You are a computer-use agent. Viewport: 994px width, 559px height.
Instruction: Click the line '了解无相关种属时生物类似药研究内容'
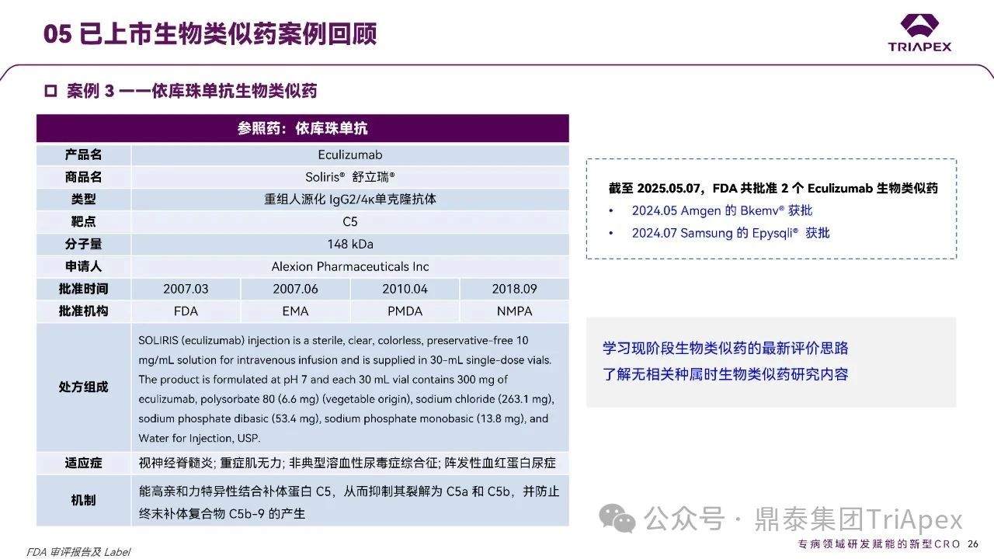[x=725, y=374]
